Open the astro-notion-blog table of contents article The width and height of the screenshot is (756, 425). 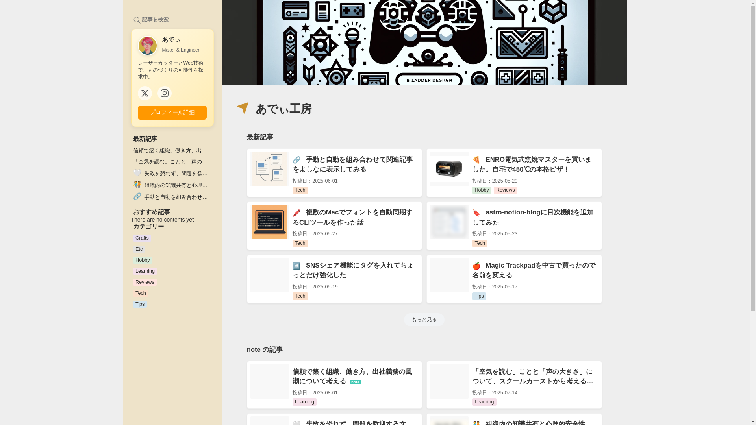coord(533,218)
